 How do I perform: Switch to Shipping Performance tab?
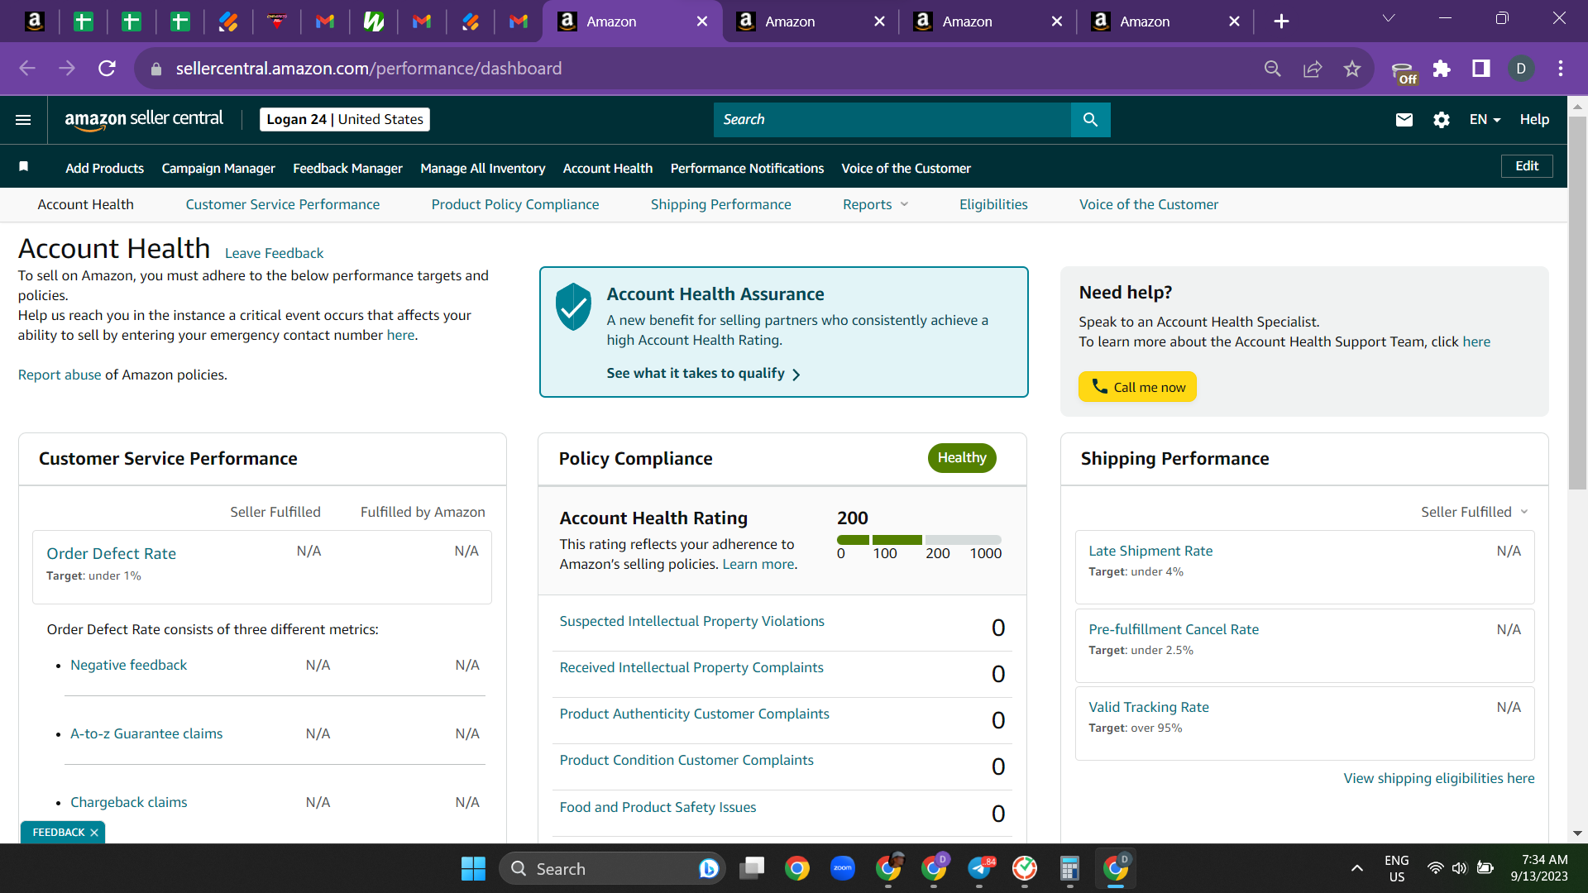click(x=720, y=204)
